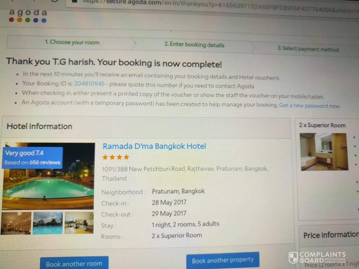The height and width of the screenshot is (269, 359).
Task: Click the 'Get a new password' link
Action: pyautogui.click(x=303, y=105)
